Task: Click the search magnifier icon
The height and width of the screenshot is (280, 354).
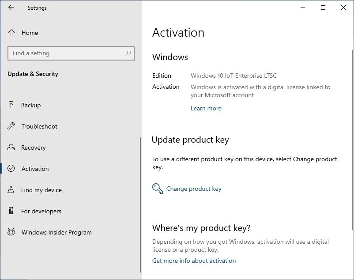Action: (x=128, y=53)
